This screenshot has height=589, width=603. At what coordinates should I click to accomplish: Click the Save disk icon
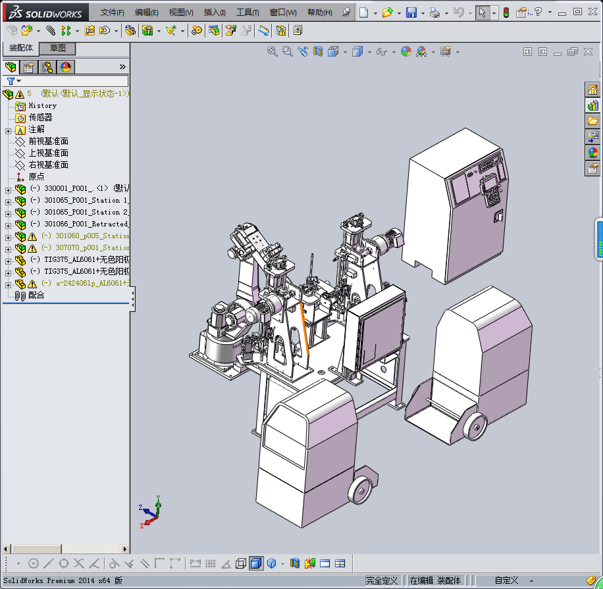[411, 13]
